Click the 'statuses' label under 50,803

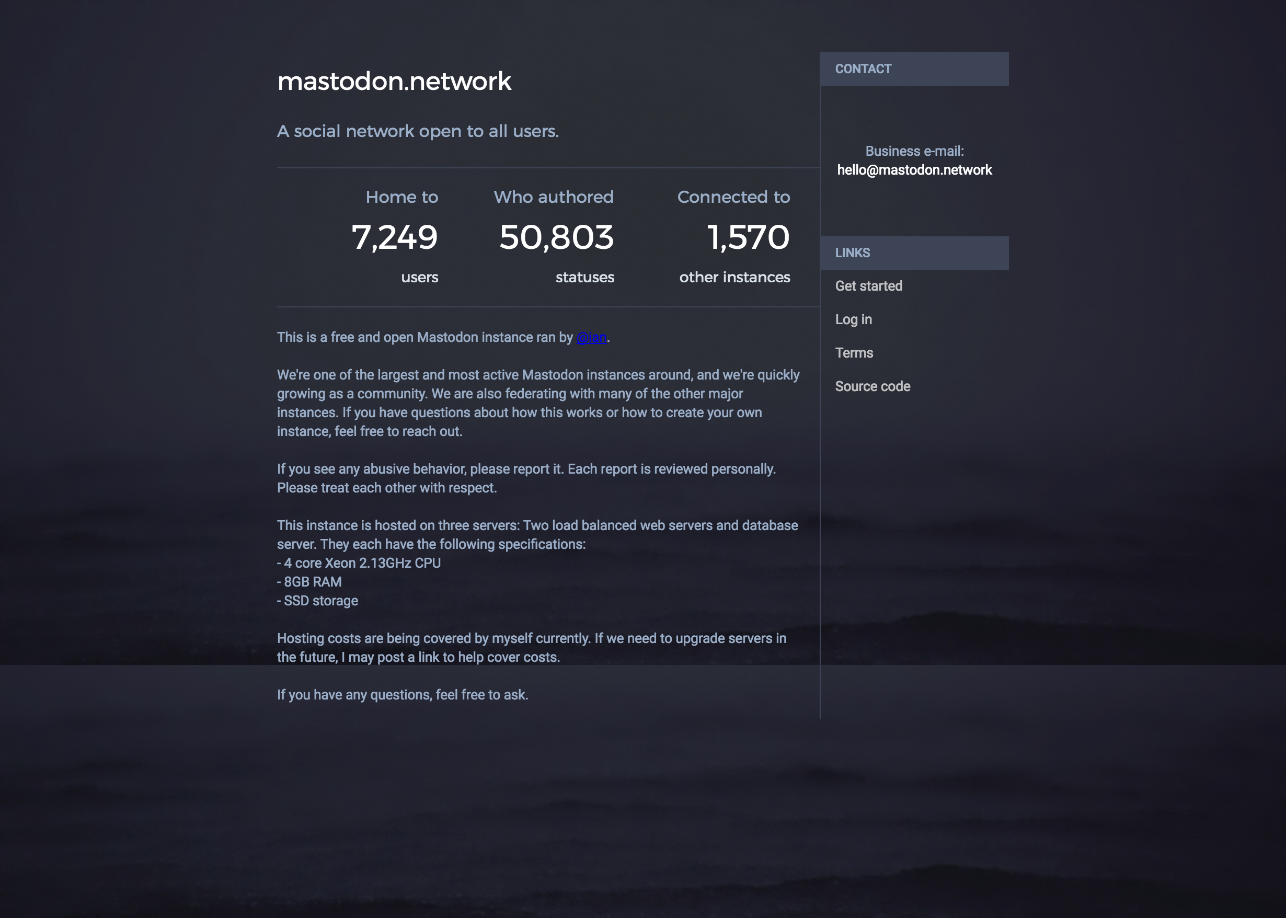click(x=584, y=278)
